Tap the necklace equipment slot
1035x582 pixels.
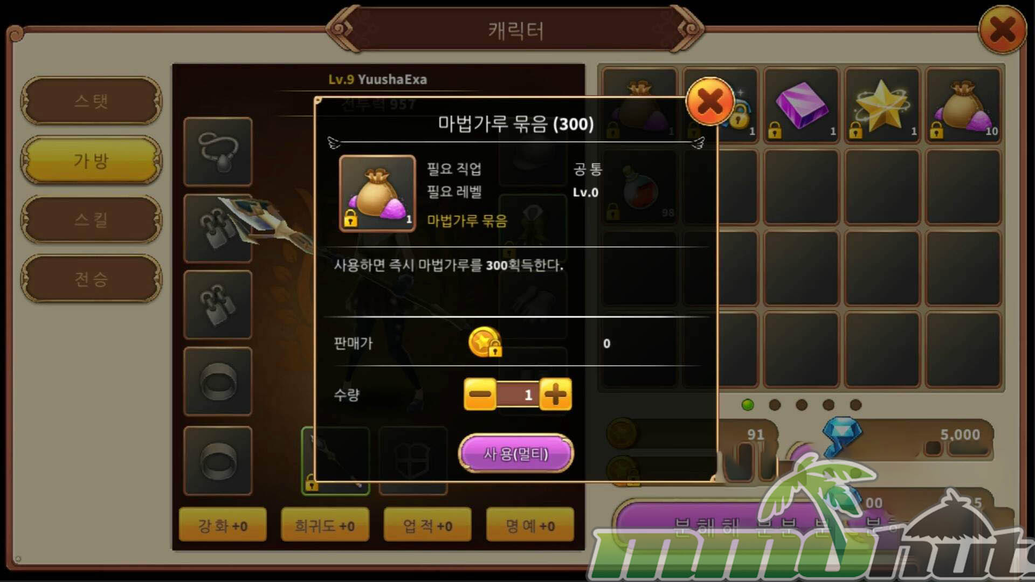(218, 152)
